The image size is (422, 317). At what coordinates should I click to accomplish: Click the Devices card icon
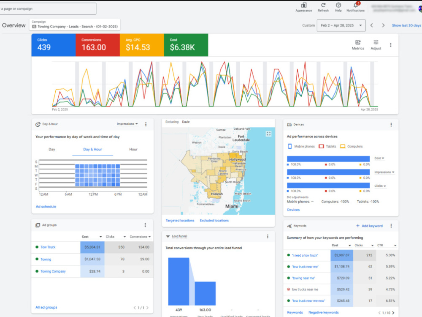[289, 125]
